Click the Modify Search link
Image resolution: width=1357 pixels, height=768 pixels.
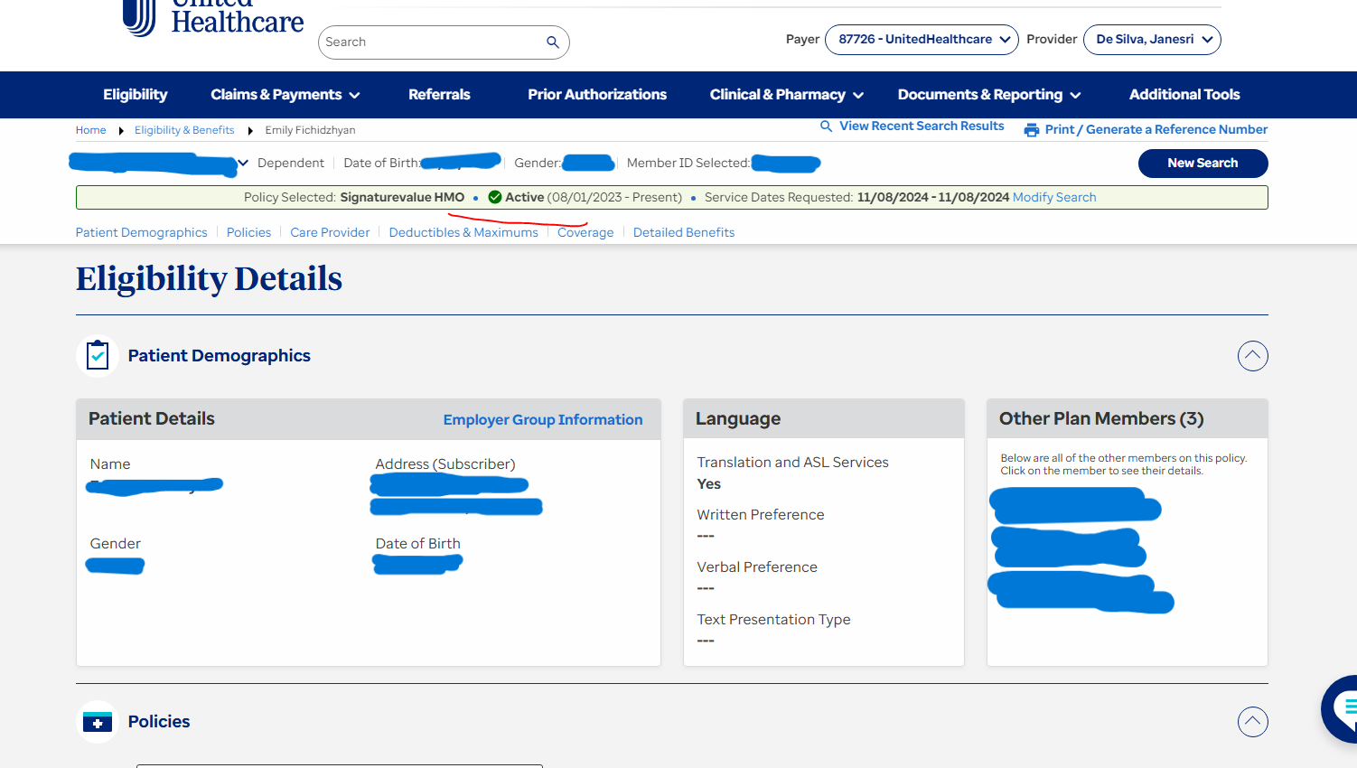point(1053,197)
